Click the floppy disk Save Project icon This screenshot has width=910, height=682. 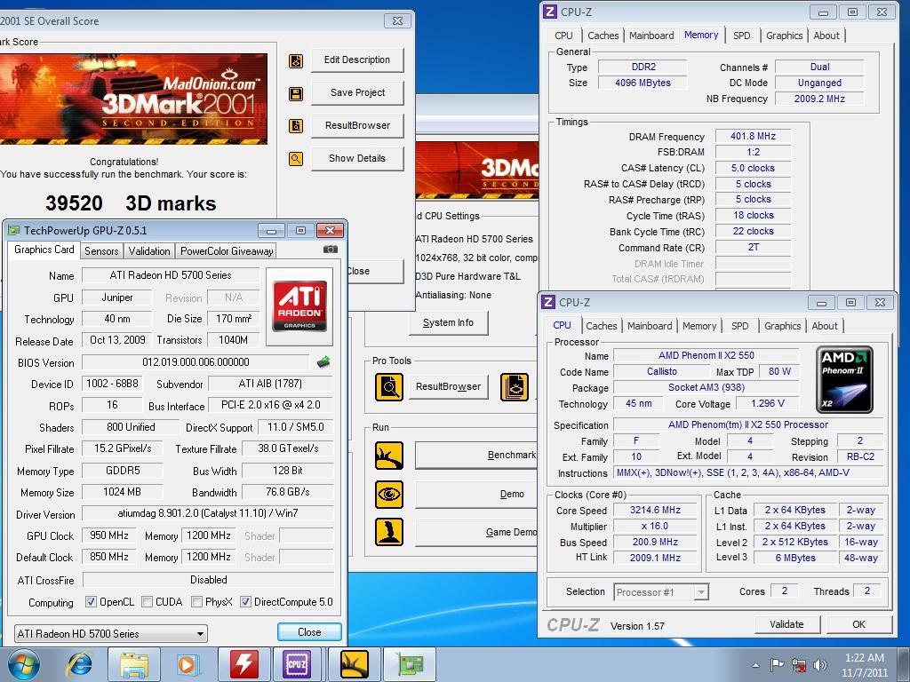(x=295, y=94)
